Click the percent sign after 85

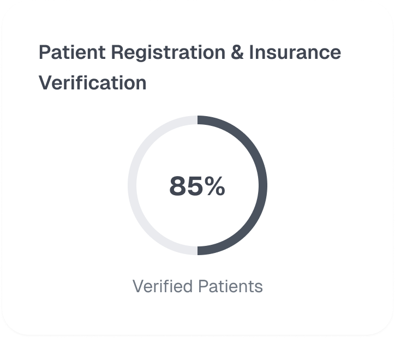click(x=213, y=186)
